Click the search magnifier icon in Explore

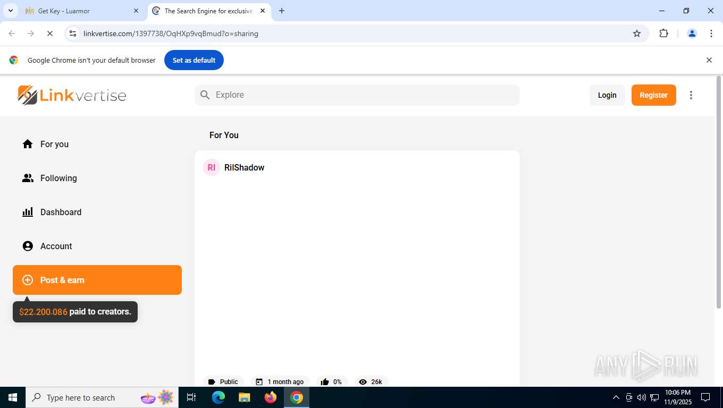tap(205, 95)
